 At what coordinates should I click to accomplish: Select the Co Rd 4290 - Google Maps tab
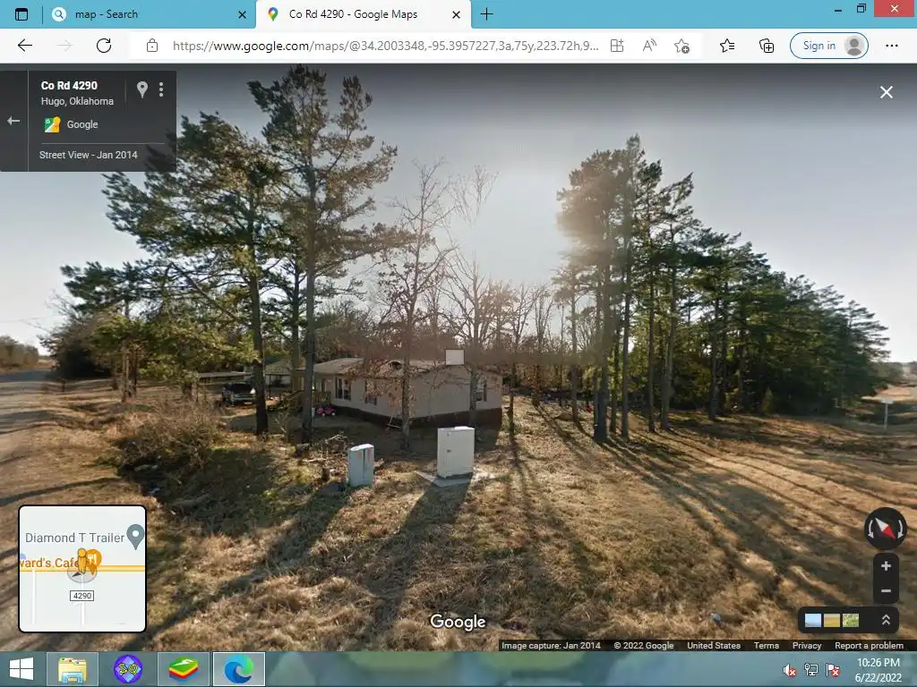point(363,14)
